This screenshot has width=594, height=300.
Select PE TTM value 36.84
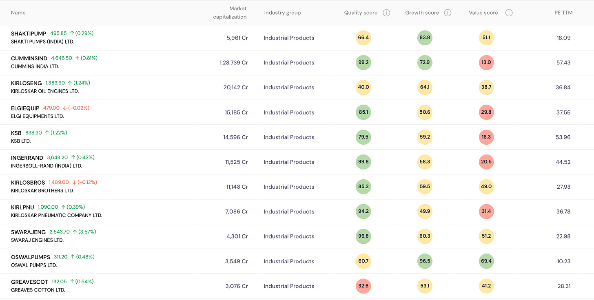coord(563,88)
